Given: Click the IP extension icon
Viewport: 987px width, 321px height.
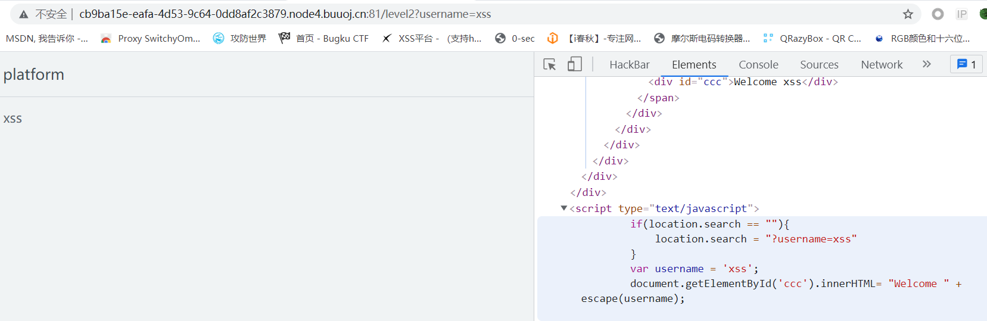Looking at the screenshot, I should pyautogui.click(x=961, y=14).
